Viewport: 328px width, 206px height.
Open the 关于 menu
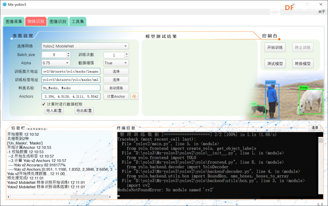[x=322, y=12]
